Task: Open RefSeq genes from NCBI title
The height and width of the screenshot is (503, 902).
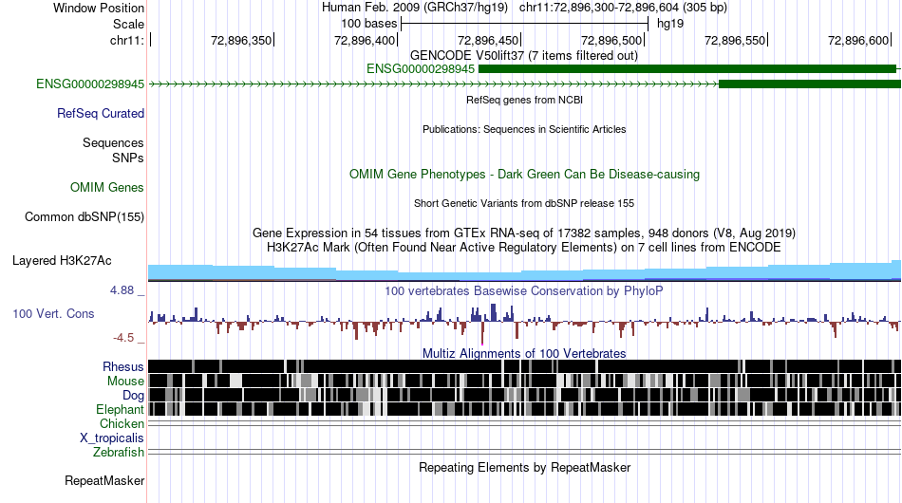Action: (524, 100)
